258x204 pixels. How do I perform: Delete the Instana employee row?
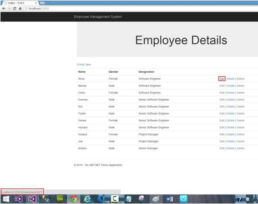click(241, 134)
